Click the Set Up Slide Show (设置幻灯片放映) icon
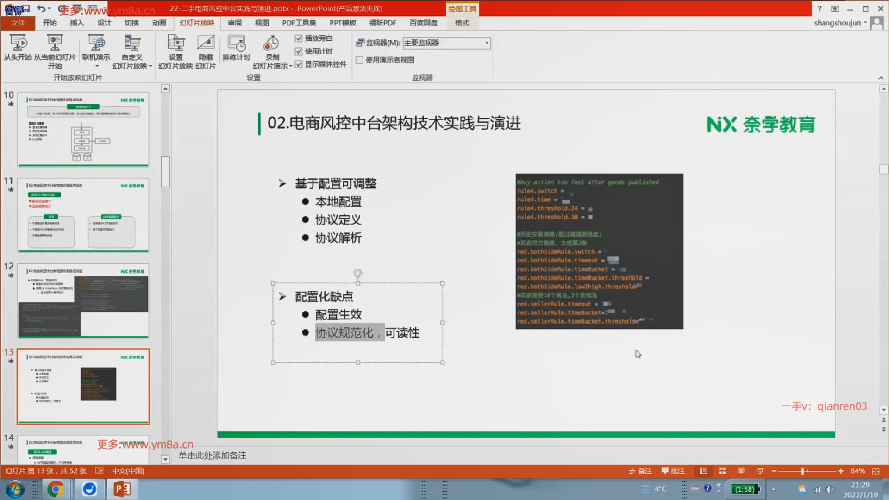889x500 pixels. (x=175, y=44)
